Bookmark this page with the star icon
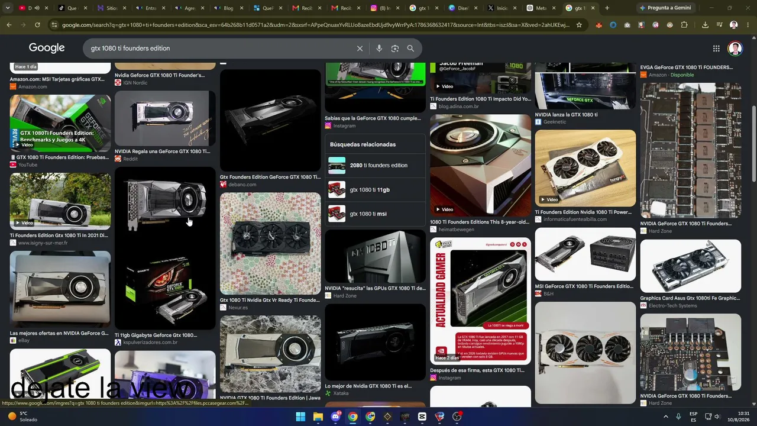 tap(579, 25)
